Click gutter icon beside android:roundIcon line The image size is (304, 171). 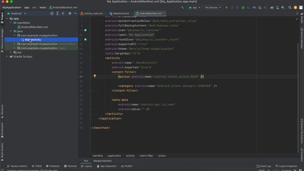click(85, 39)
